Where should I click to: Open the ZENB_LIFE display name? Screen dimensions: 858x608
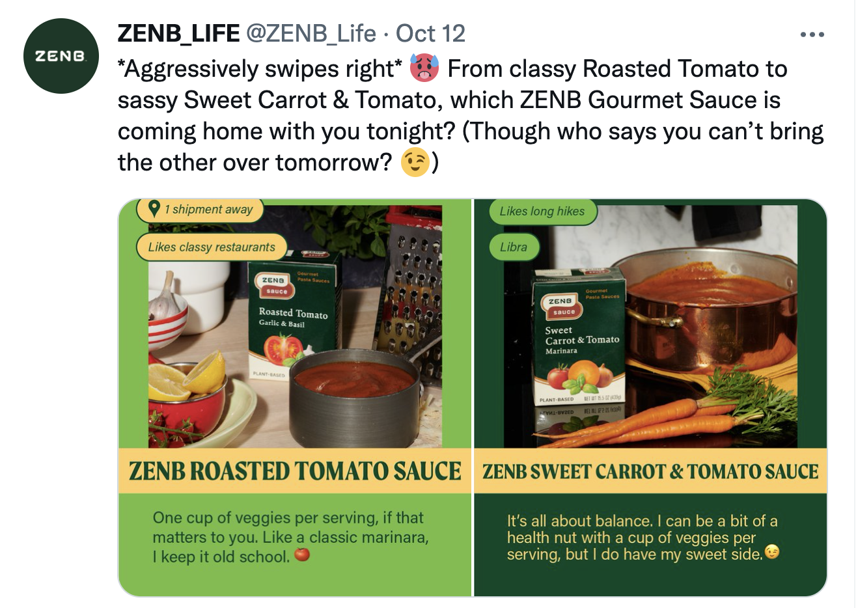click(178, 33)
